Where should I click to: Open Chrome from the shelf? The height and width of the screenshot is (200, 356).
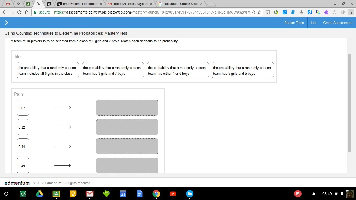click(156, 194)
